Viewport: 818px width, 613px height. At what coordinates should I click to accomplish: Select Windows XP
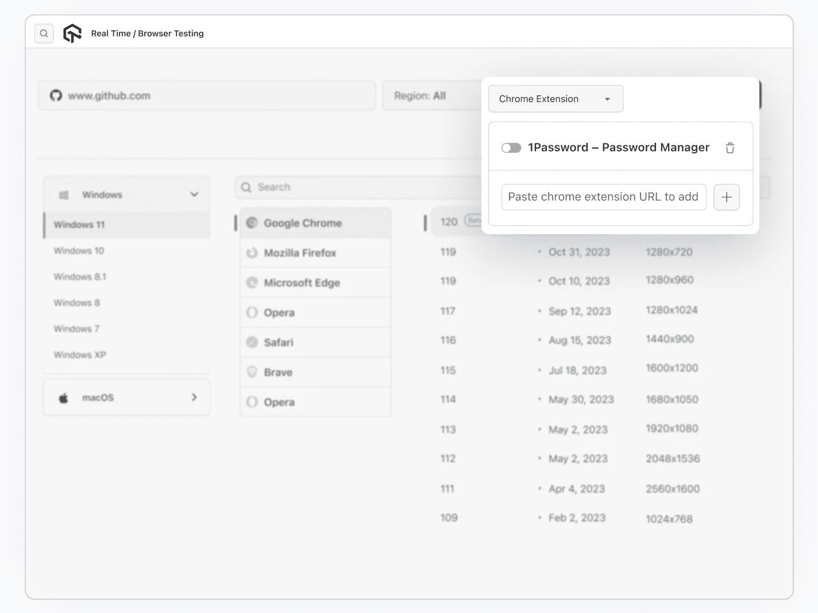point(80,355)
